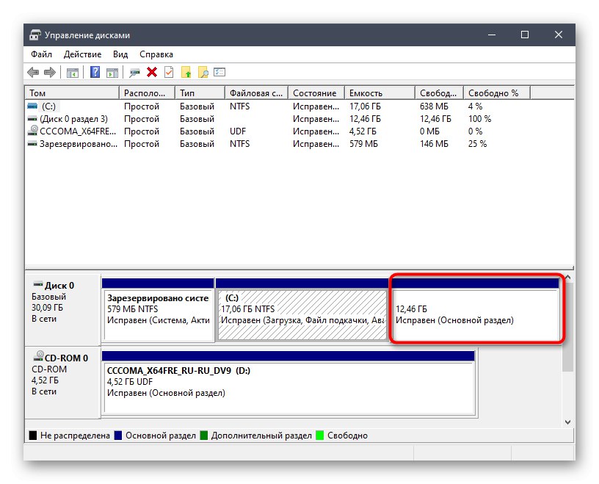Open the Вид menu

[120, 54]
